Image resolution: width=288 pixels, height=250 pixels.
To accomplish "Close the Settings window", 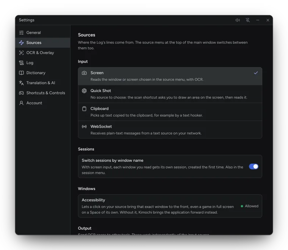I will (x=268, y=20).
